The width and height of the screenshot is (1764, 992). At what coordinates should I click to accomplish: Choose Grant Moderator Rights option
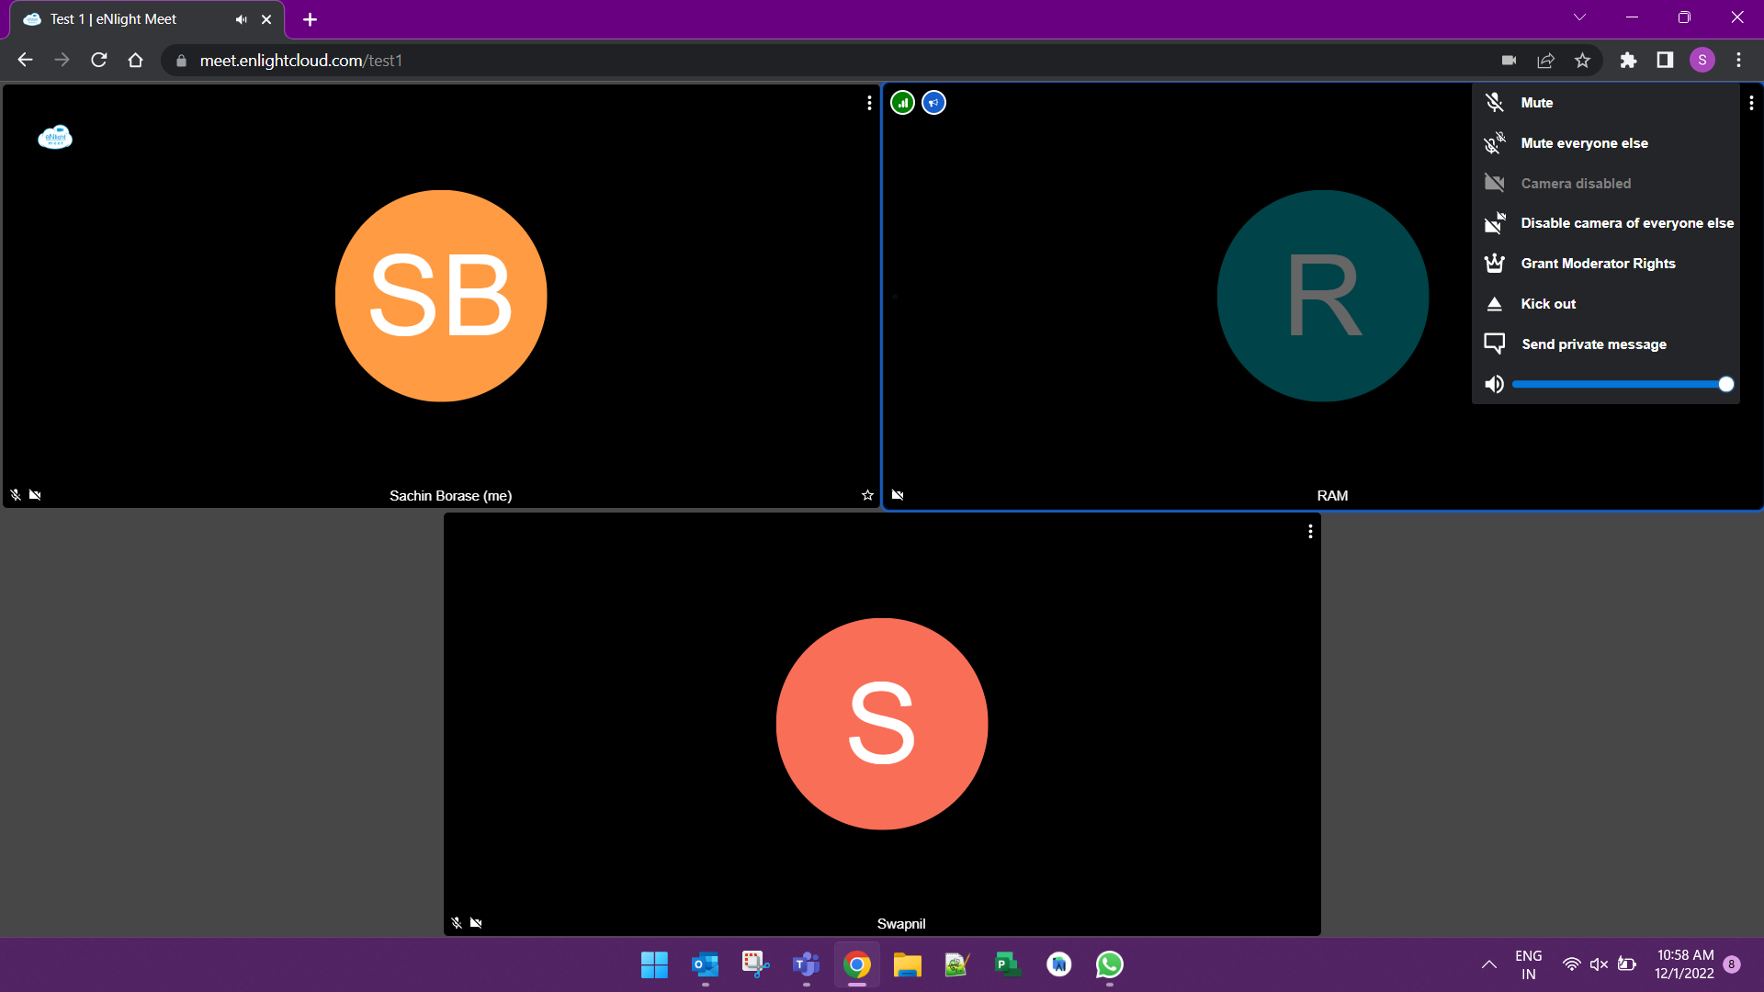pyautogui.click(x=1598, y=264)
